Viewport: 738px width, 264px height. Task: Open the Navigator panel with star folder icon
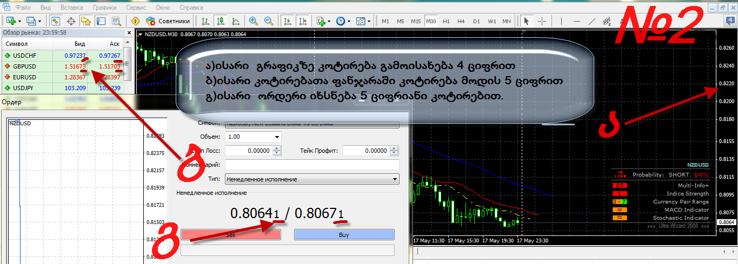85,21
